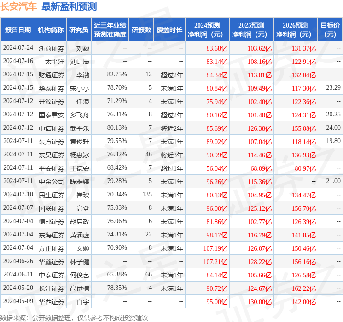Select the 机构简称 column header
343x322 pixels.
[x=51, y=30]
